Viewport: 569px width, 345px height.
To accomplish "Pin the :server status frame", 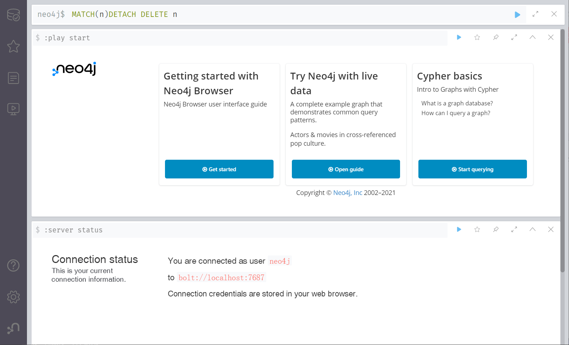I will point(496,229).
